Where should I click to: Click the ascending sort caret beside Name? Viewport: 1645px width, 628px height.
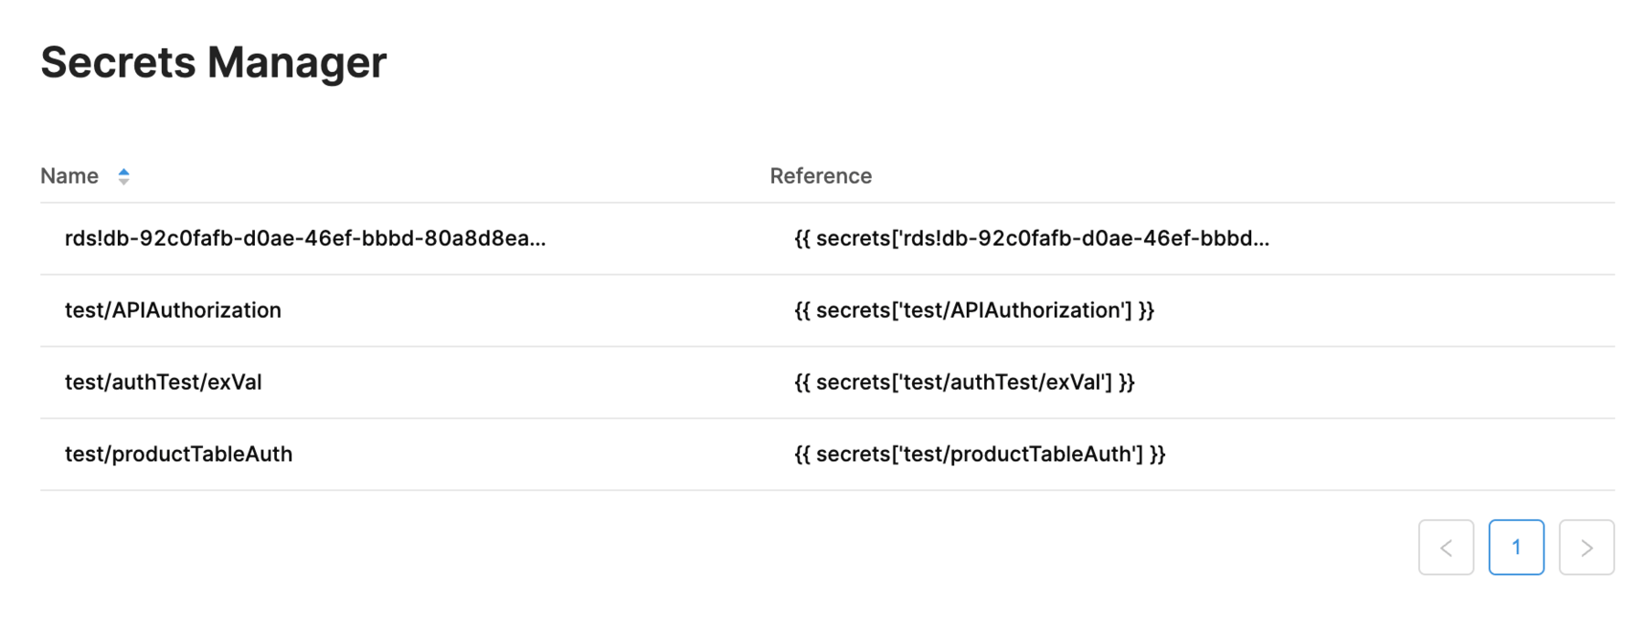point(123,171)
